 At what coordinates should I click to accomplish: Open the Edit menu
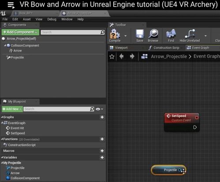pos(15,19)
